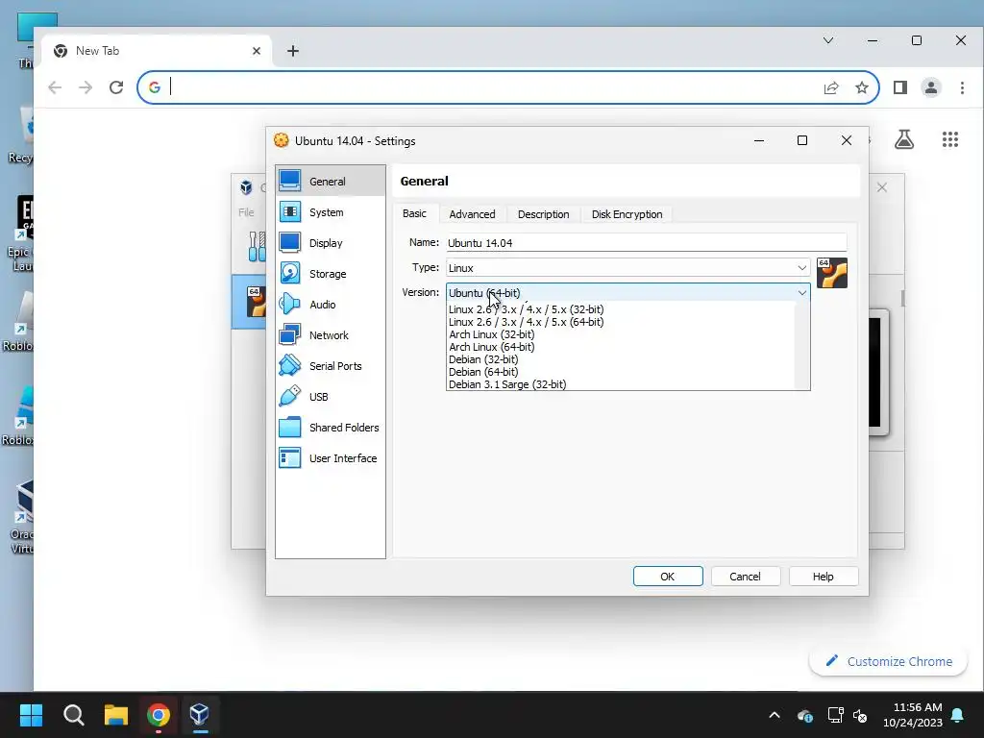Switch to the Disk Encryption tab
The image size is (984, 738).
tap(627, 214)
